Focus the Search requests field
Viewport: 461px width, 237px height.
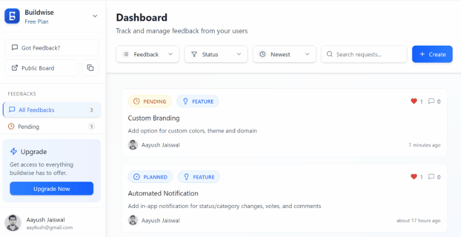coord(364,54)
